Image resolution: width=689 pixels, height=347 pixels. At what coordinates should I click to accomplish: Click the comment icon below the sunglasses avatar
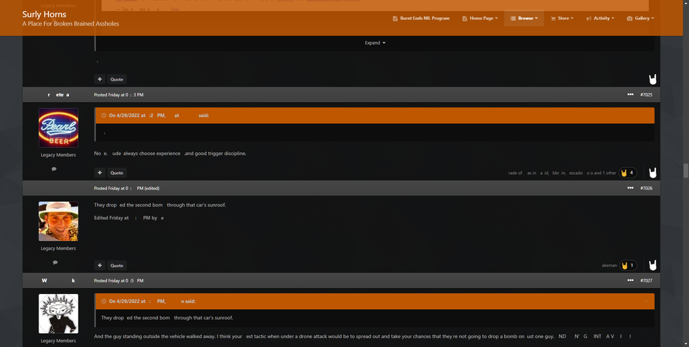(54, 262)
